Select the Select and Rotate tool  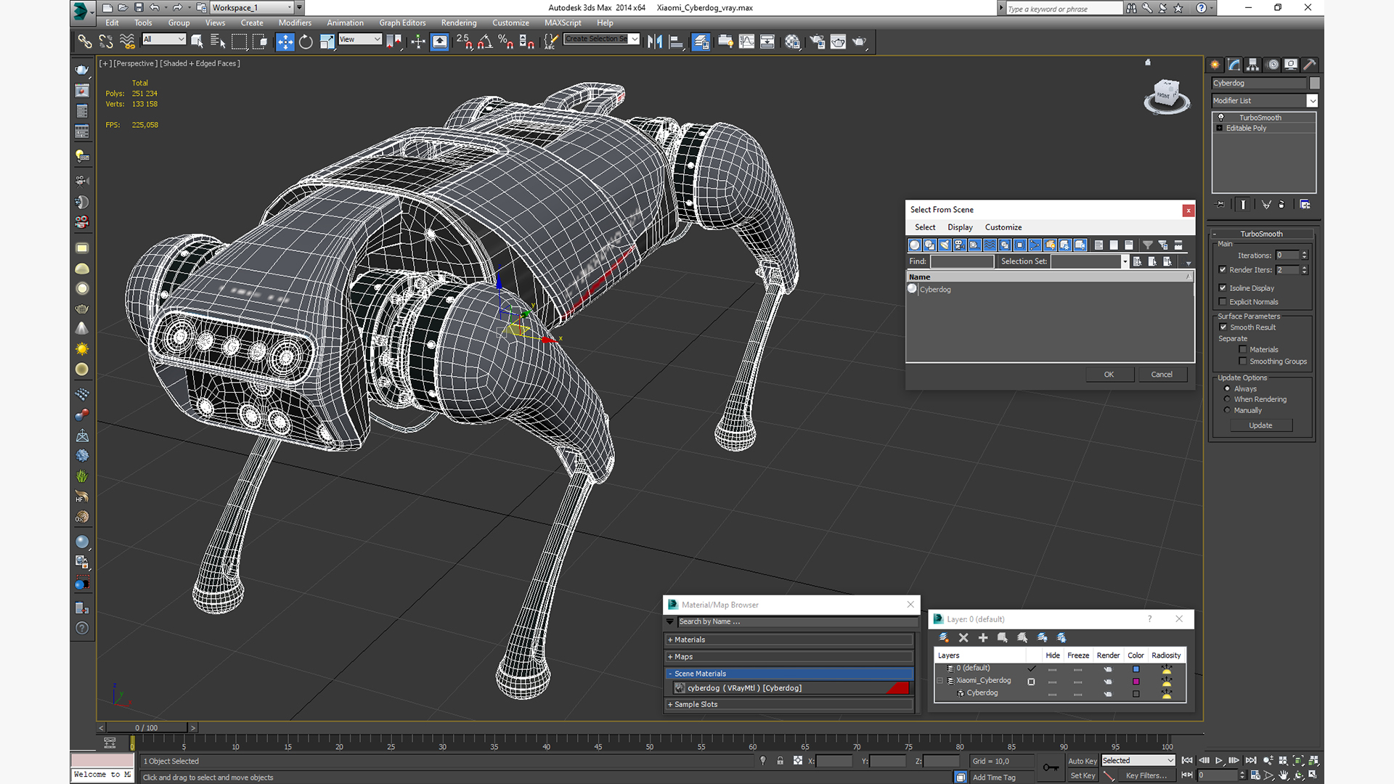click(306, 41)
